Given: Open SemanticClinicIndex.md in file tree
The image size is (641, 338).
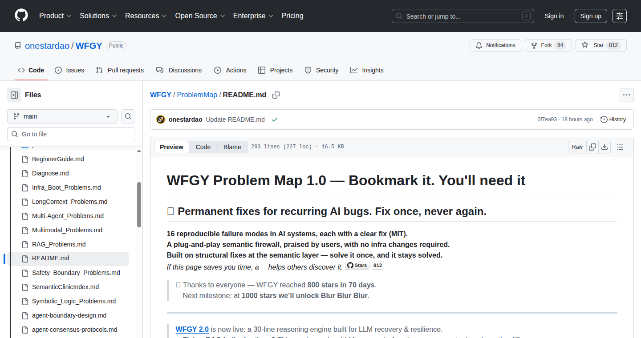Looking at the screenshot, I should 65,287.
